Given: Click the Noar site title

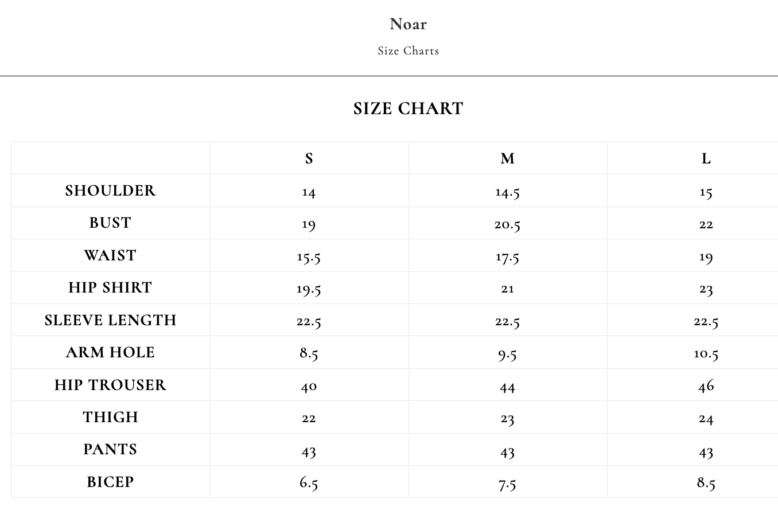Looking at the screenshot, I should [x=408, y=24].
